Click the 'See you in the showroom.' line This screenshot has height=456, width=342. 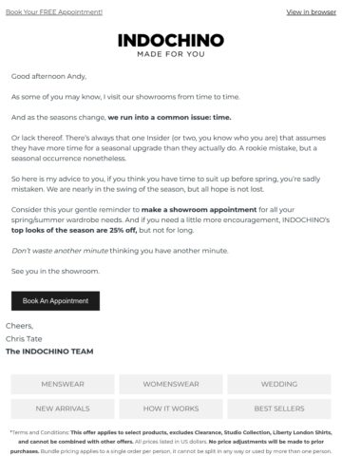[x=55, y=272]
